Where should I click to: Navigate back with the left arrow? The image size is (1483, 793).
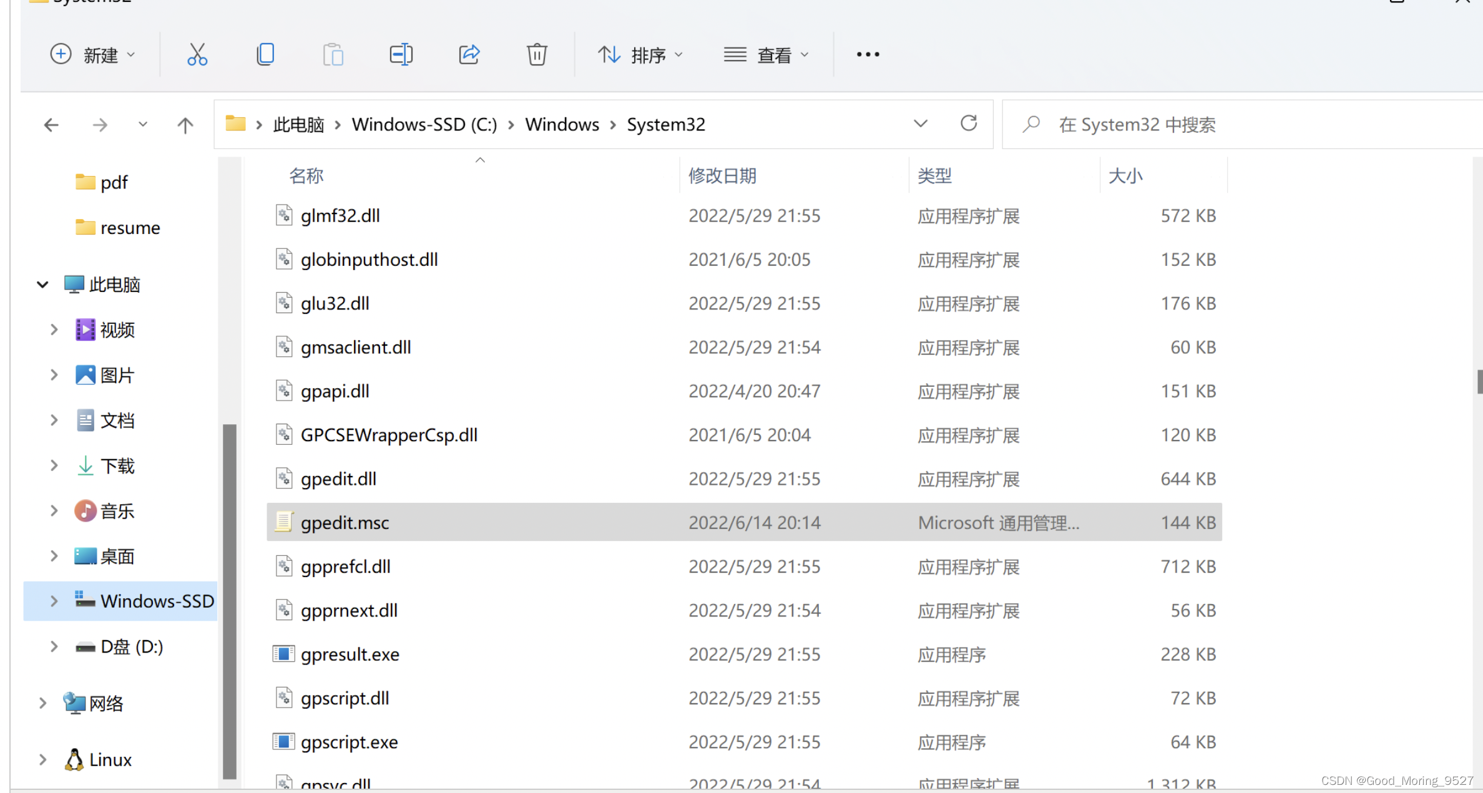click(51, 125)
